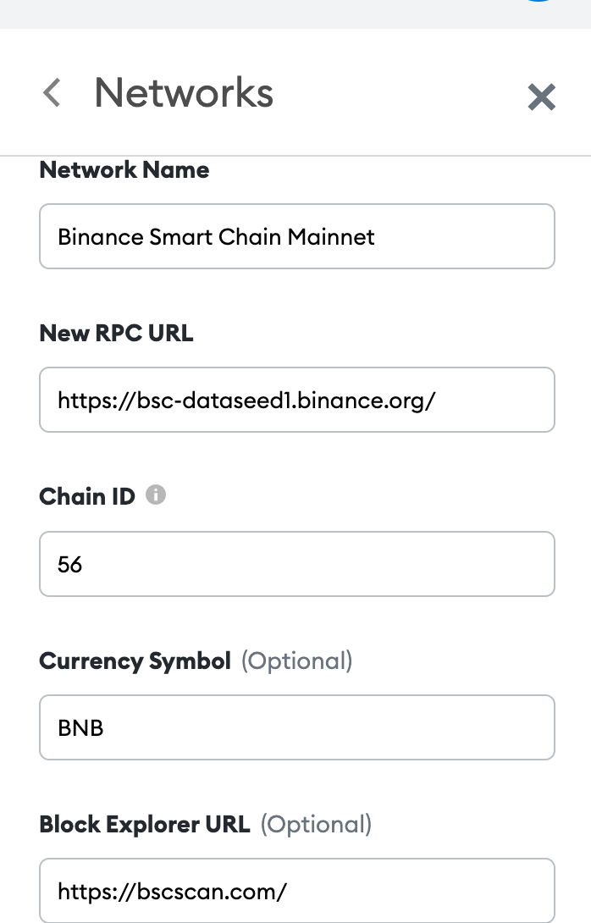This screenshot has width=591, height=923.
Task: Click the bscscan.com address text
Action: click(x=173, y=892)
